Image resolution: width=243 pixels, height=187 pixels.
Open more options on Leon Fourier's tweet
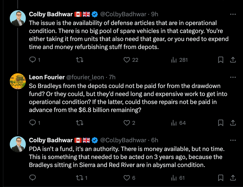[x=233, y=77]
